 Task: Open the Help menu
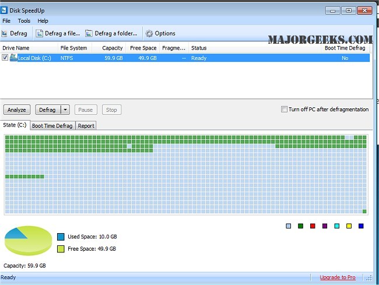tap(43, 21)
